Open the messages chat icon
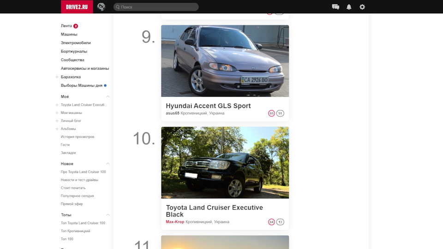 (335, 7)
